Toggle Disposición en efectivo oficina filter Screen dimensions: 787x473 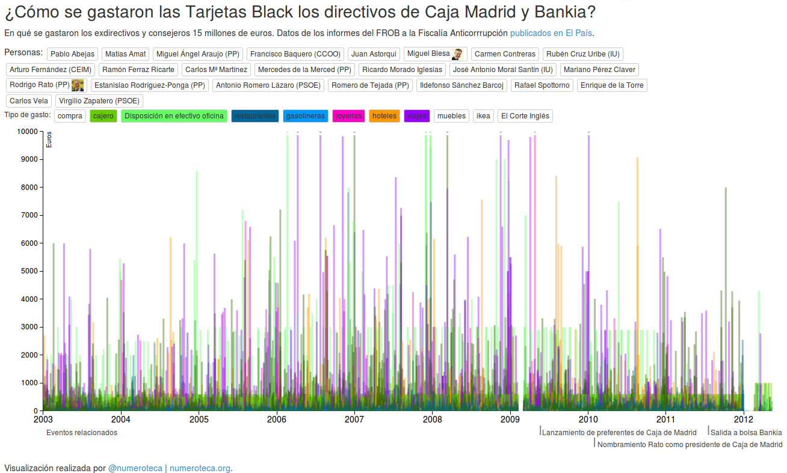pos(174,116)
